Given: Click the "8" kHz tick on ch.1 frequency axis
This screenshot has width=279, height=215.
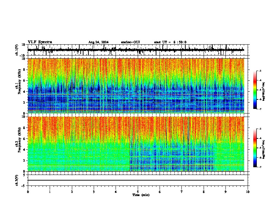Looking at the screenshot, I should (x=25, y=70).
